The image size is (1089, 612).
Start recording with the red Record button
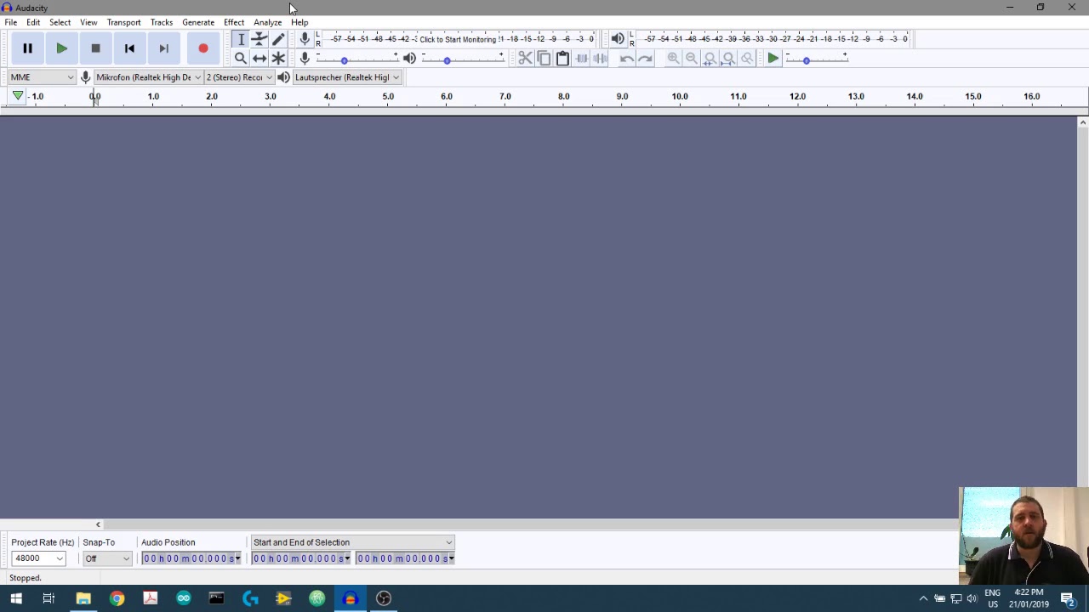click(x=203, y=48)
